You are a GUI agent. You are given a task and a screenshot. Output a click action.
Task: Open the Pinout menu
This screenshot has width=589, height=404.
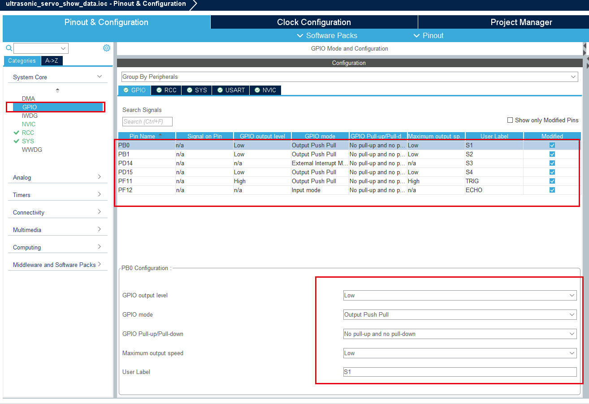pyautogui.click(x=429, y=35)
